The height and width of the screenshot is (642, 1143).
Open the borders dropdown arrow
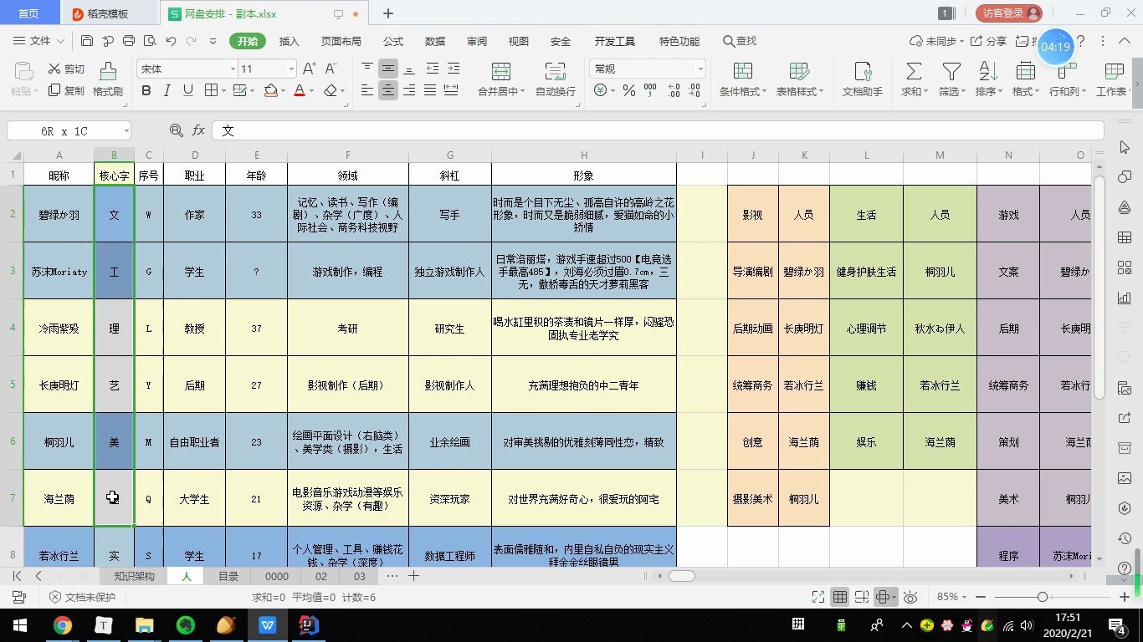[x=223, y=90]
